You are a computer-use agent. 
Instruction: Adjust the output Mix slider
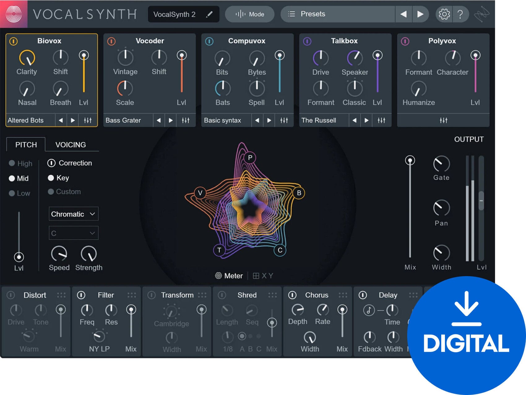[x=410, y=160]
